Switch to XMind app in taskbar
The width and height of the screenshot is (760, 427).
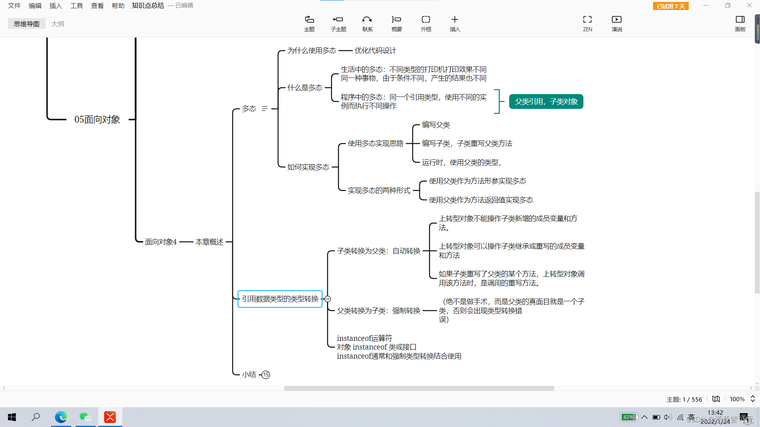pos(110,417)
